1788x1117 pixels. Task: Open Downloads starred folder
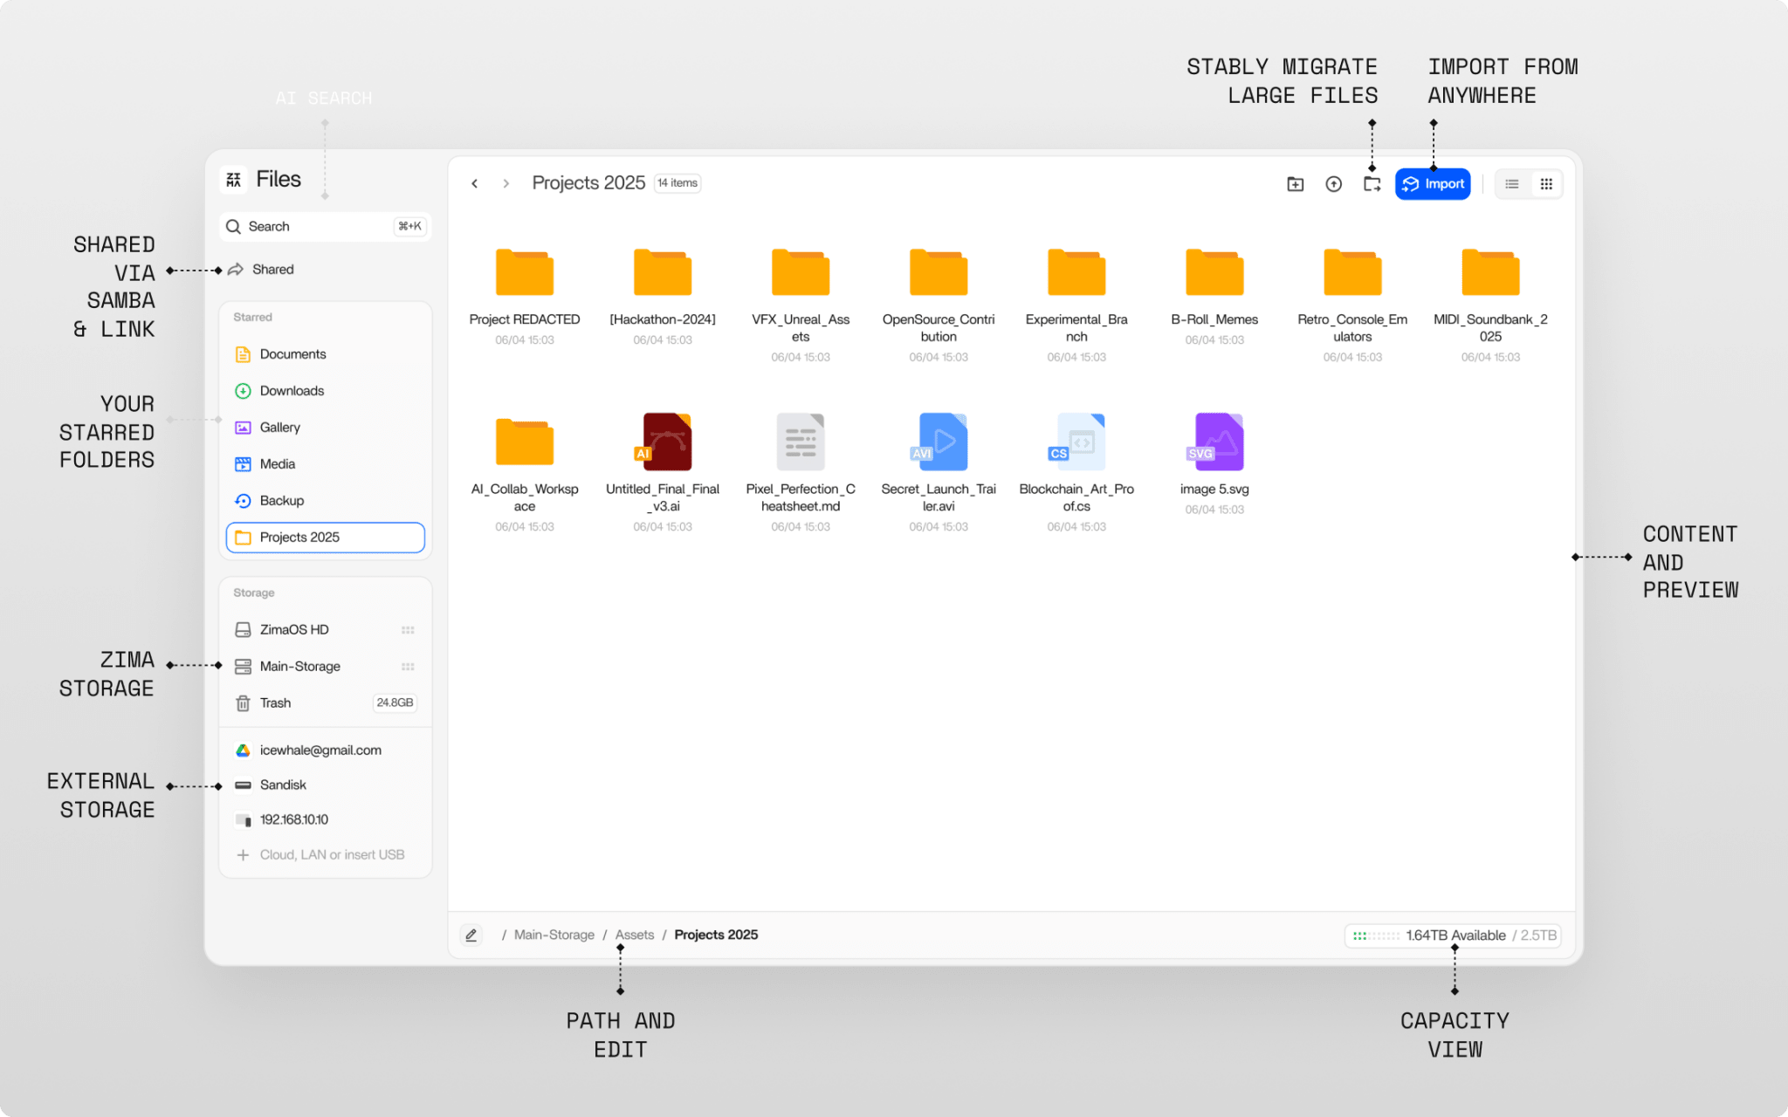[325, 391]
